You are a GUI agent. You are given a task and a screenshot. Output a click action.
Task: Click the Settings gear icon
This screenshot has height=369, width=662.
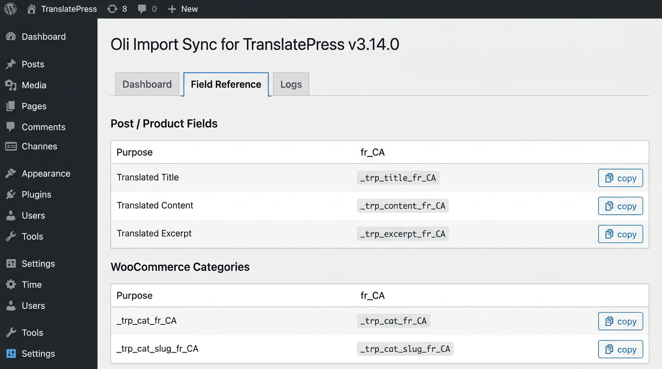coord(11,263)
